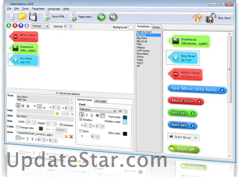The width and height of the screenshot is (239, 177).
Task: Align text left icon
Action: [x=18, y=105]
